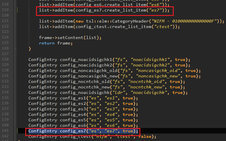Click the config_noacidsigchk1 declaration line
226x141 pixels.
tap(109, 60)
